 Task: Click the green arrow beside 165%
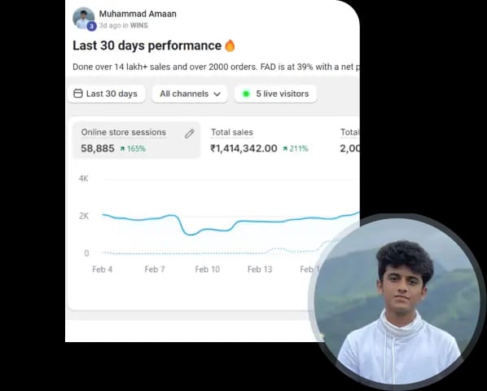[123, 149]
